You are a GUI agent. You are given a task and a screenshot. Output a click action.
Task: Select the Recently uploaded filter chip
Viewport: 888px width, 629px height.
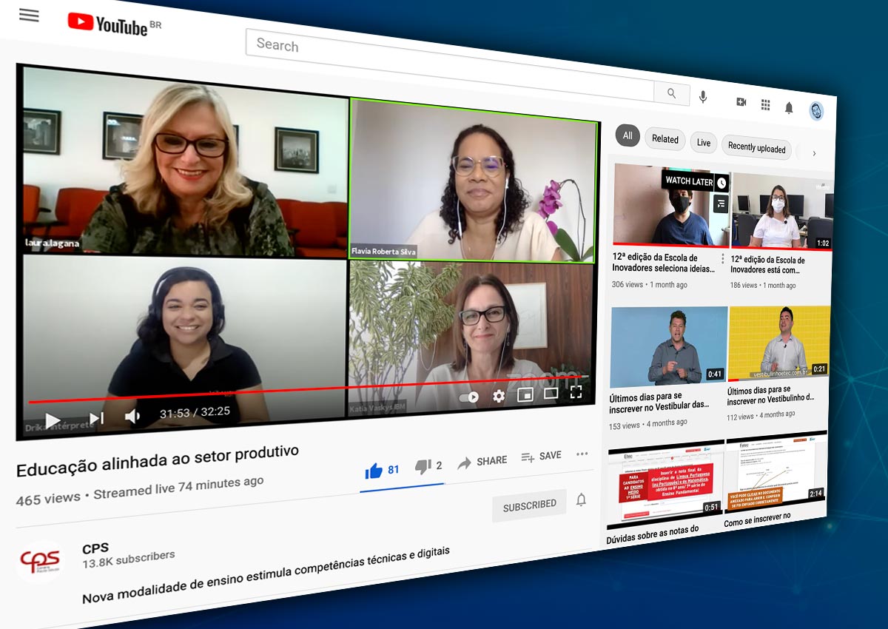point(756,147)
